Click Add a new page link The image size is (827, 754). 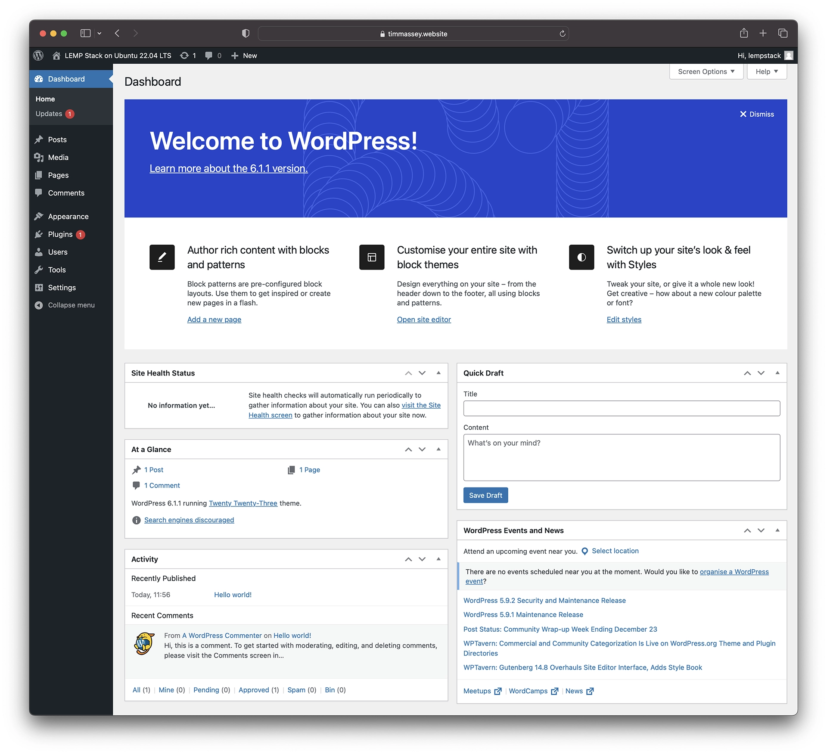[214, 320]
